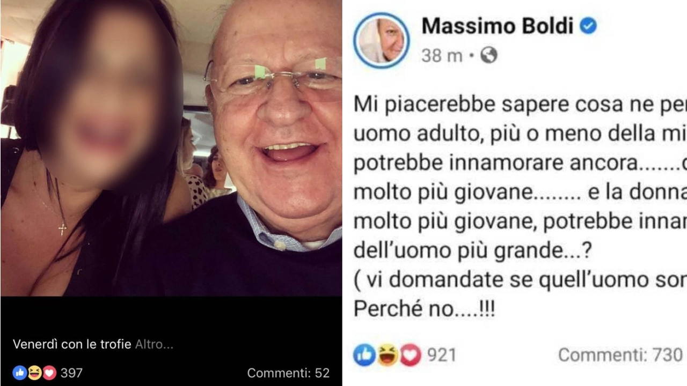
Task: Click the Perché no....!!! line of the post
Action: click(424, 309)
